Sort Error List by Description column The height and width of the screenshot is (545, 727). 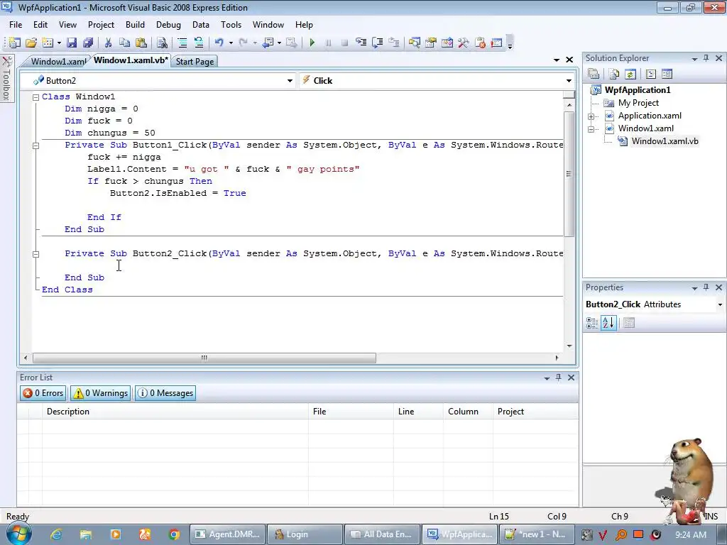coord(175,412)
